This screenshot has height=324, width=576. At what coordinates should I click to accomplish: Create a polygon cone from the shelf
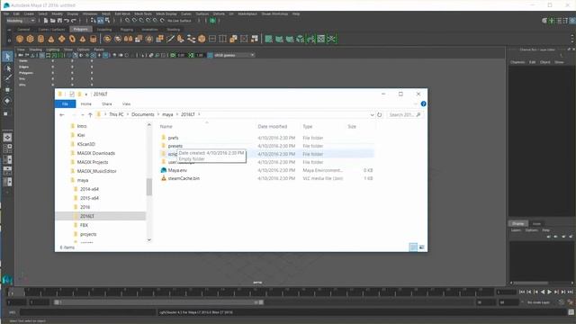click(51, 39)
